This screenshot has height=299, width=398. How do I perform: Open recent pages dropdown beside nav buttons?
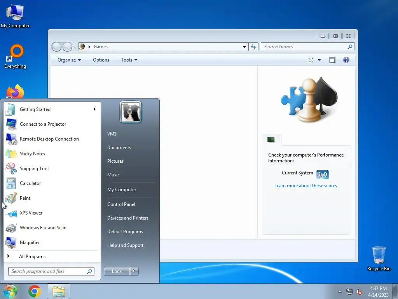coord(75,47)
